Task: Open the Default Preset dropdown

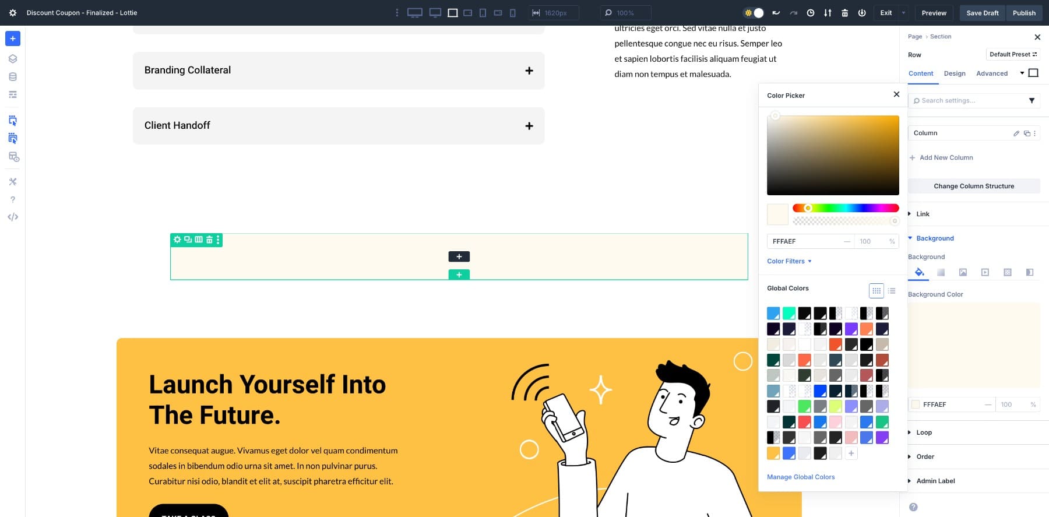Action: coord(1013,54)
